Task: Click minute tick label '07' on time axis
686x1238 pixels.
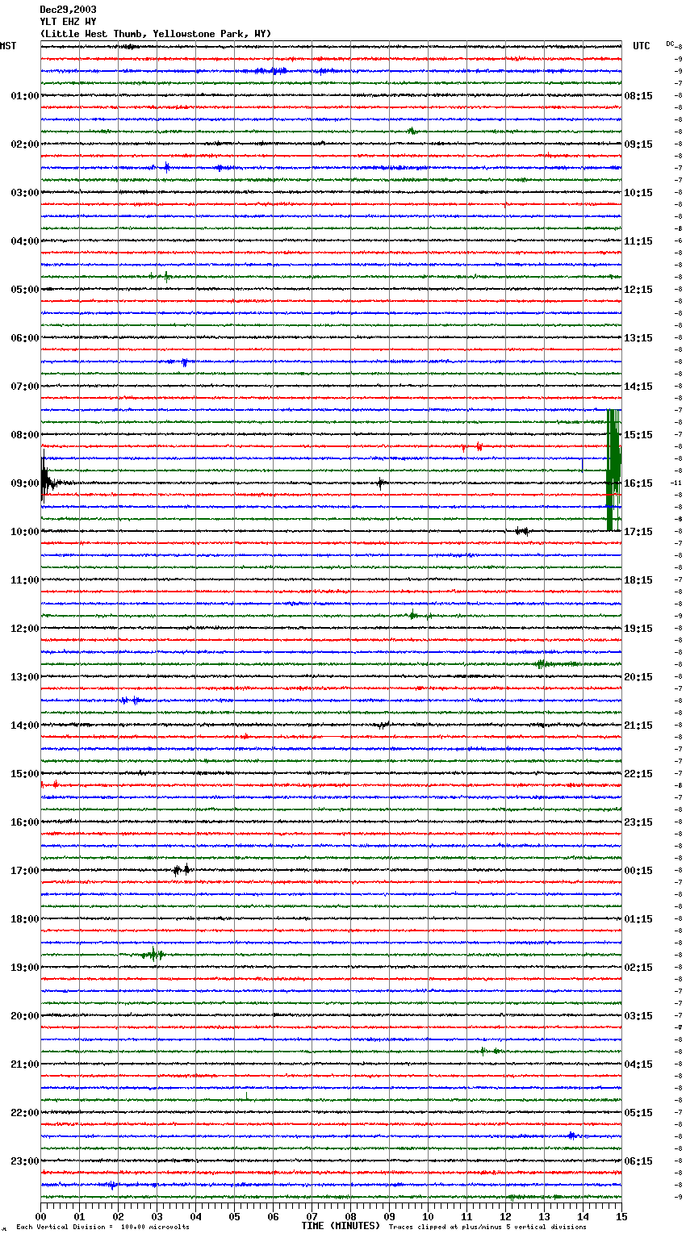Action: (312, 1216)
